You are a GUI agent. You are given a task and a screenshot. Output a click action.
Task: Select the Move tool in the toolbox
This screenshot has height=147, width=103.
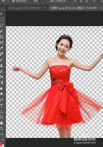click(x=1, y=14)
